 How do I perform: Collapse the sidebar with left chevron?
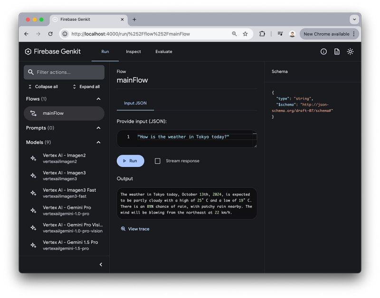101,264
